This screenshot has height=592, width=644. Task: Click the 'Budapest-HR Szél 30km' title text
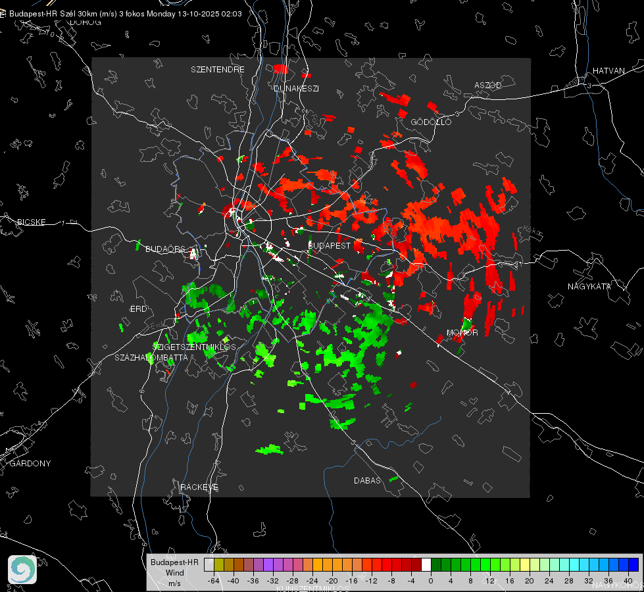(53, 14)
